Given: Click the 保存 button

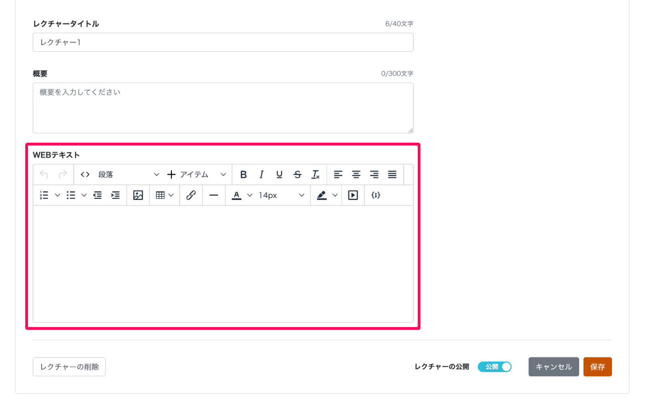Looking at the screenshot, I should (x=598, y=367).
